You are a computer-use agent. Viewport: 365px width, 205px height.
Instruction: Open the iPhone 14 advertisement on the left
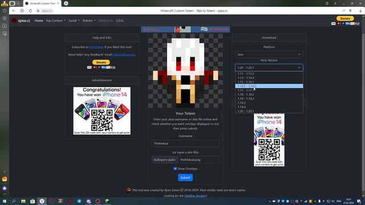102,111
